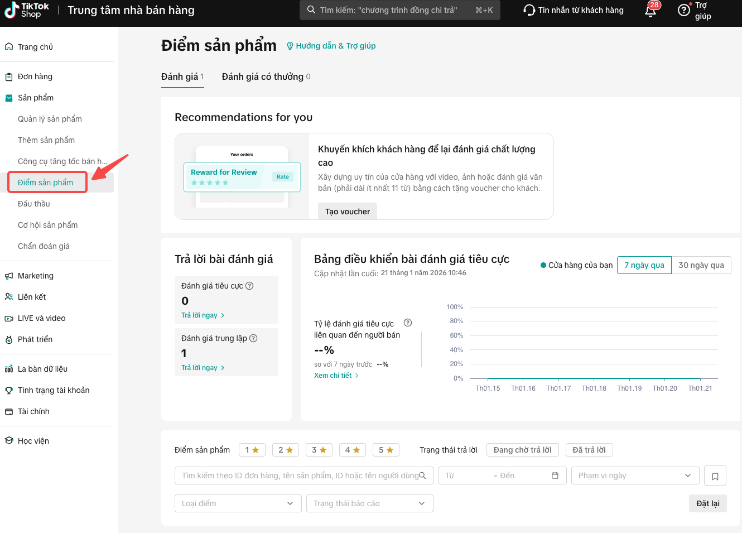Expand the Phạm vi ngày dropdown

pos(635,476)
